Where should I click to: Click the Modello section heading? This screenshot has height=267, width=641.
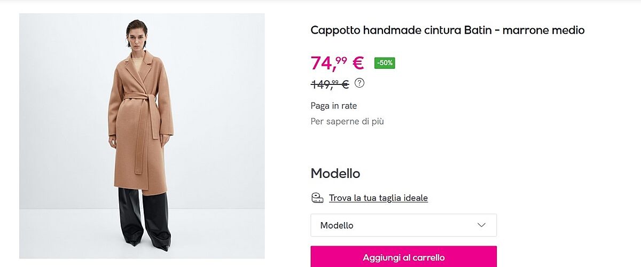pyautogui.click(x=335, y=174)
